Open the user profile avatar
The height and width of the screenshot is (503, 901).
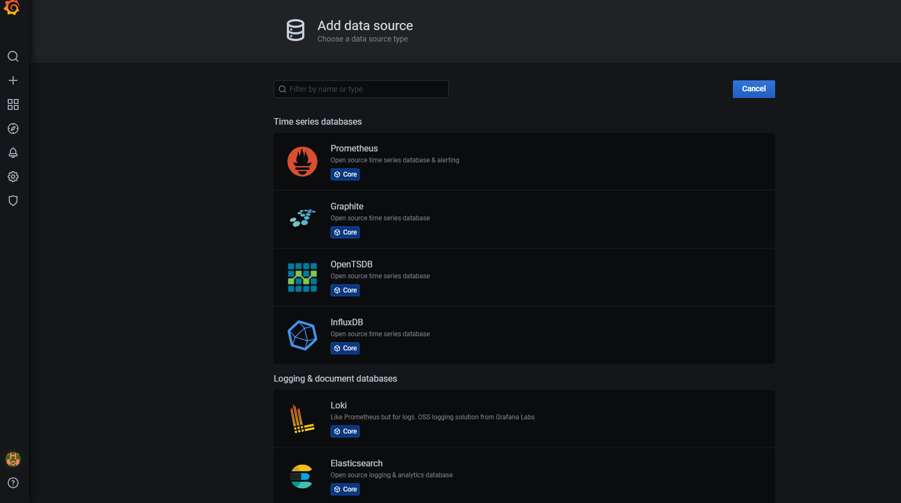[x=13, y=459]
